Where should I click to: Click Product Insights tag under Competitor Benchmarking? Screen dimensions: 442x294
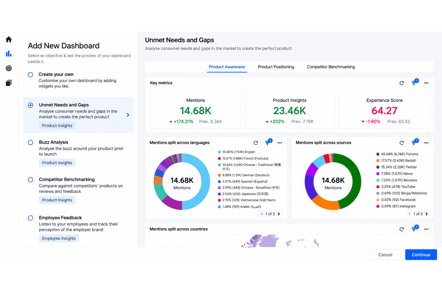tap(57, 200)
